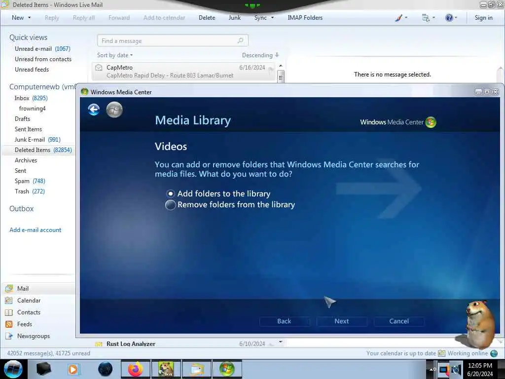Click Add to calendar in the toolbar

point(164,18)
